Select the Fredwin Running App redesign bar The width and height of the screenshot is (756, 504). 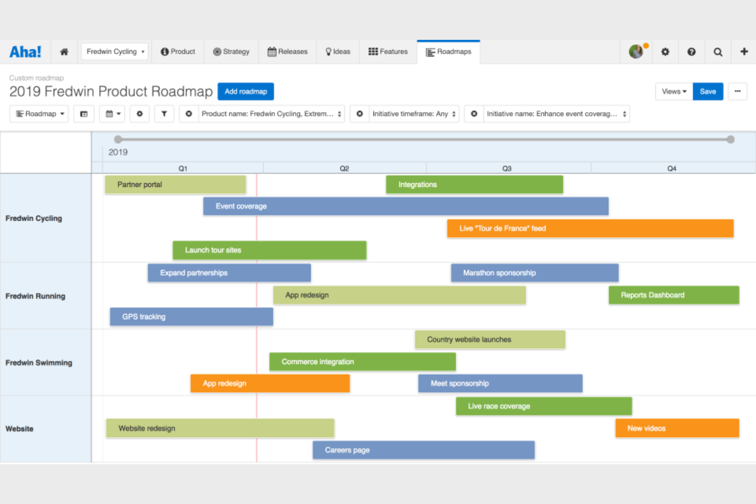(x=399, y=295)
